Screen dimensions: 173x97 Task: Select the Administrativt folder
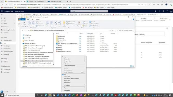[x=61, y=36]
